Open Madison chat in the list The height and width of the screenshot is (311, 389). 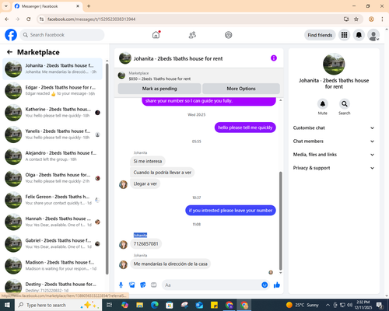click(53, 266)
